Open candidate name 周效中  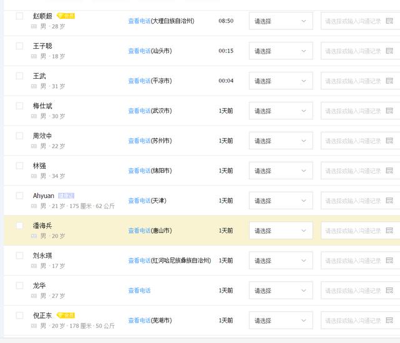click(x=42, y=136)
